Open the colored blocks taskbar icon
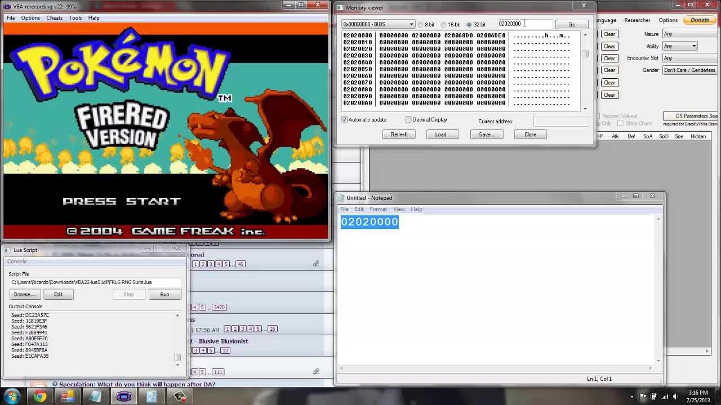721x405 pixels. point(68,396)
